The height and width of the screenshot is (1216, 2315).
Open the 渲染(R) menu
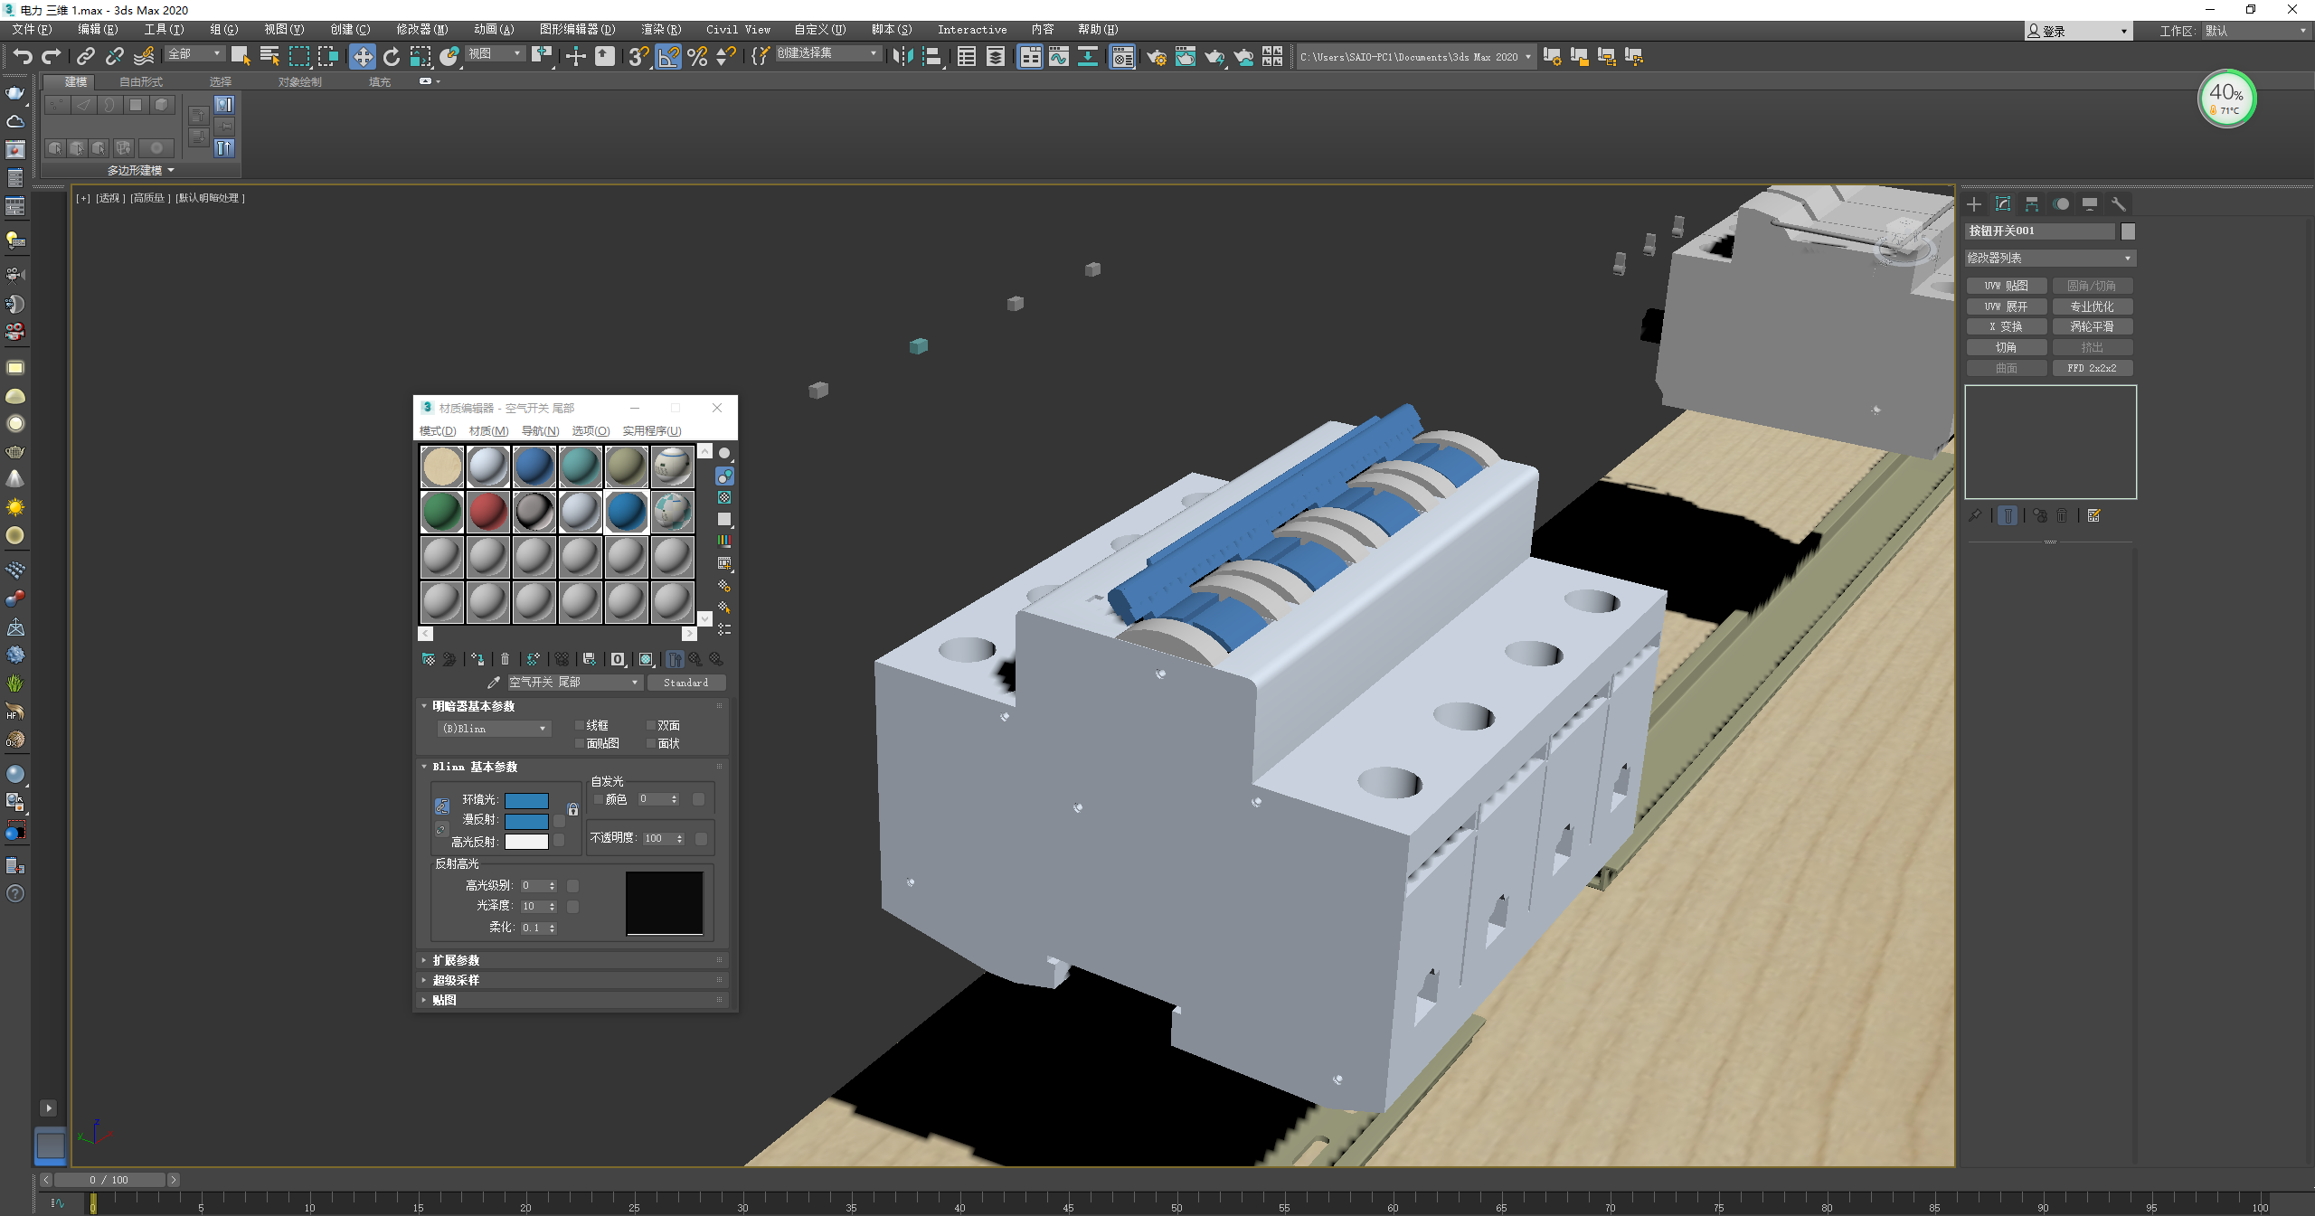pos(661,30)
